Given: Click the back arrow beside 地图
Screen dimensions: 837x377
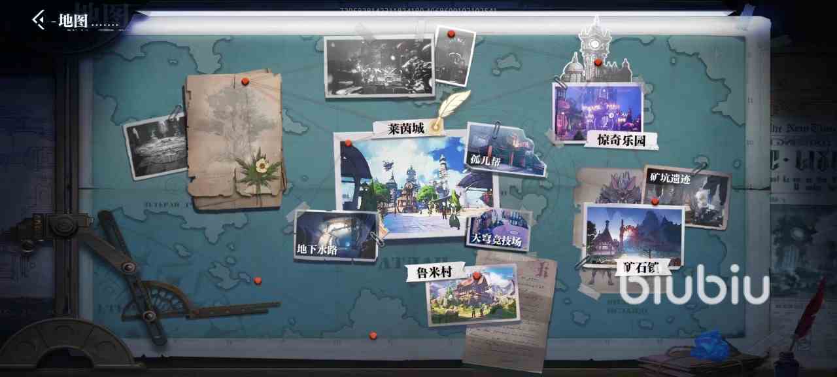Looking at the screenshot, I should click(39, 19).
